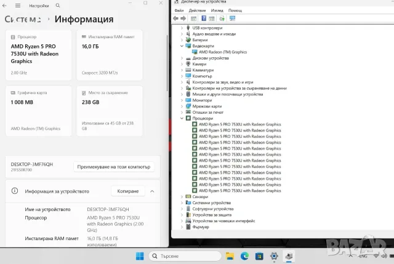The width and height of the screenshot is (394, 264).
Task: Expand the Сензори node
Action: 182,197
